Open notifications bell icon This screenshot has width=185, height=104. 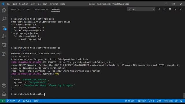[181, 101]
